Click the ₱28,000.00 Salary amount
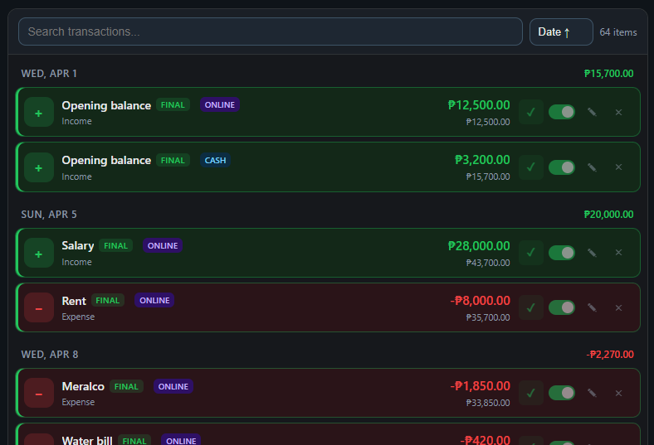The image size is (654, 445). click(479, 246)
